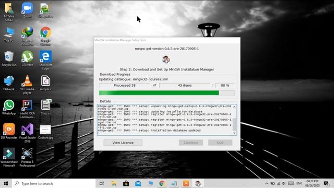Click the Details log scrollbar thumb
The width and height of the screenshot is (334, 188).
point(234,124)
